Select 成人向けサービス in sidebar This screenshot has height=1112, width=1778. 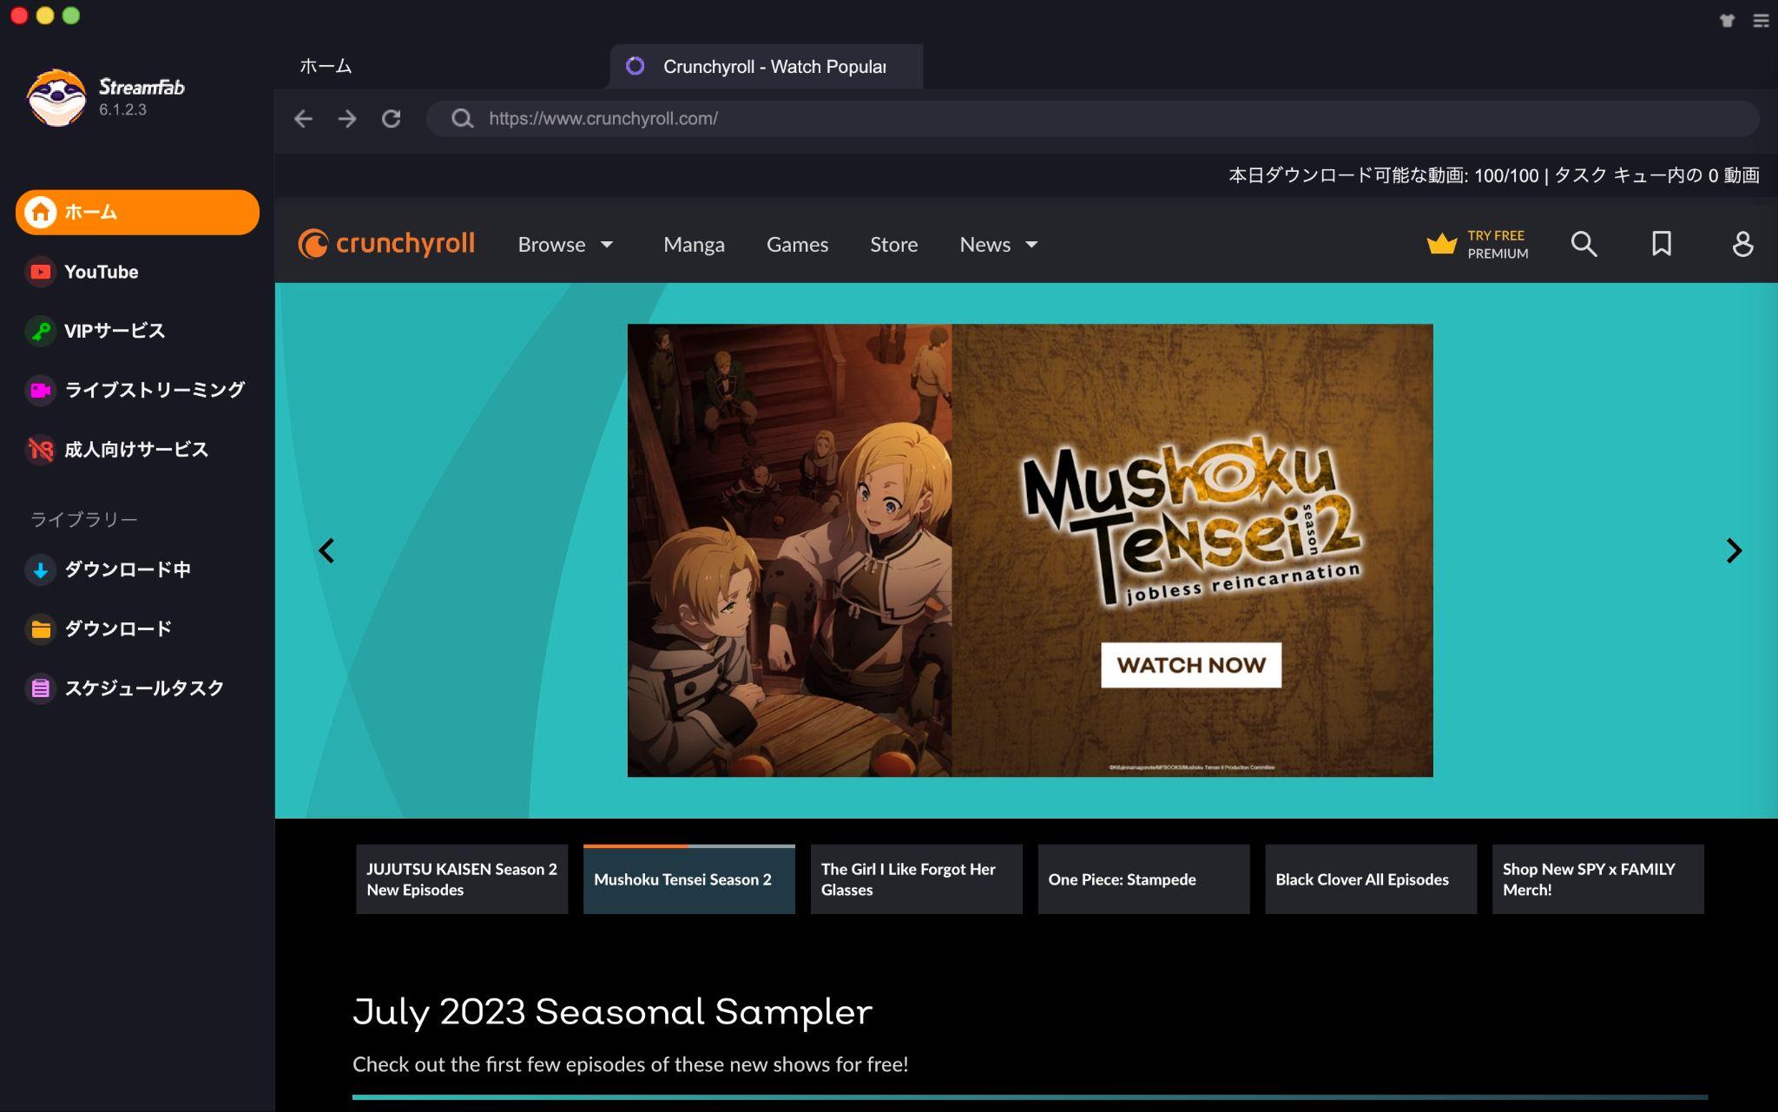[135, 450]
